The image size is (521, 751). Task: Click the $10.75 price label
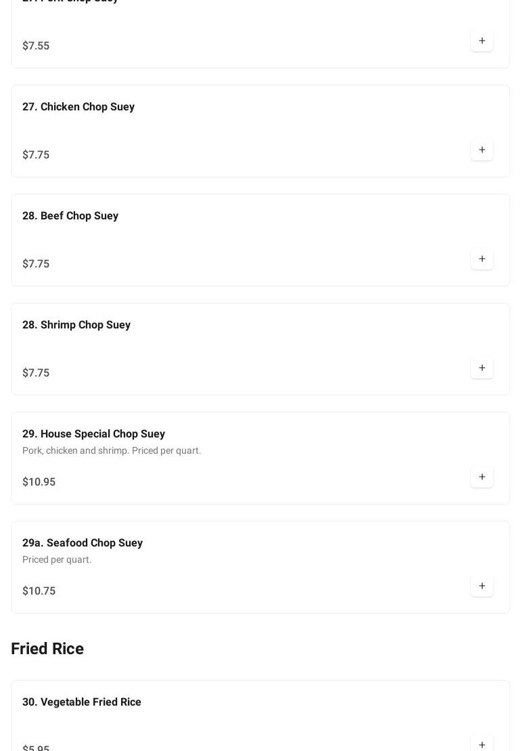[39, 591]
